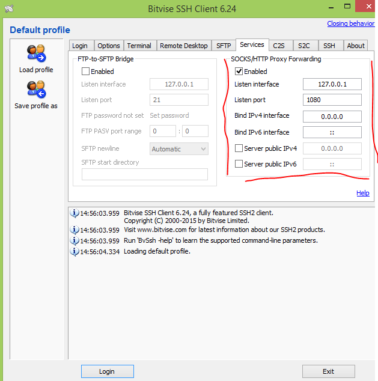This screenshot has width=378, height=381.
Task: Click info icon of 'Loading default profile' log entry
Action: click(x=75, y=251)
